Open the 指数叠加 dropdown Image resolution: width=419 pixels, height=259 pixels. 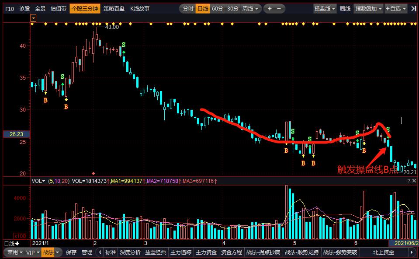368,9
